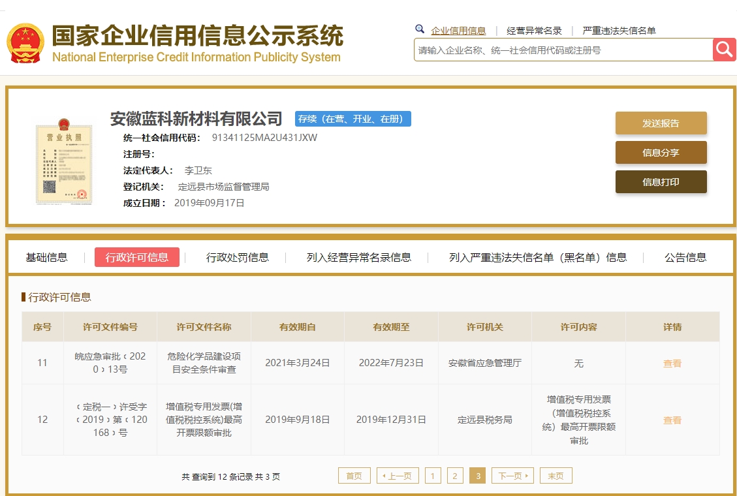Click the 许可文件名称 column header

(204, 327)
